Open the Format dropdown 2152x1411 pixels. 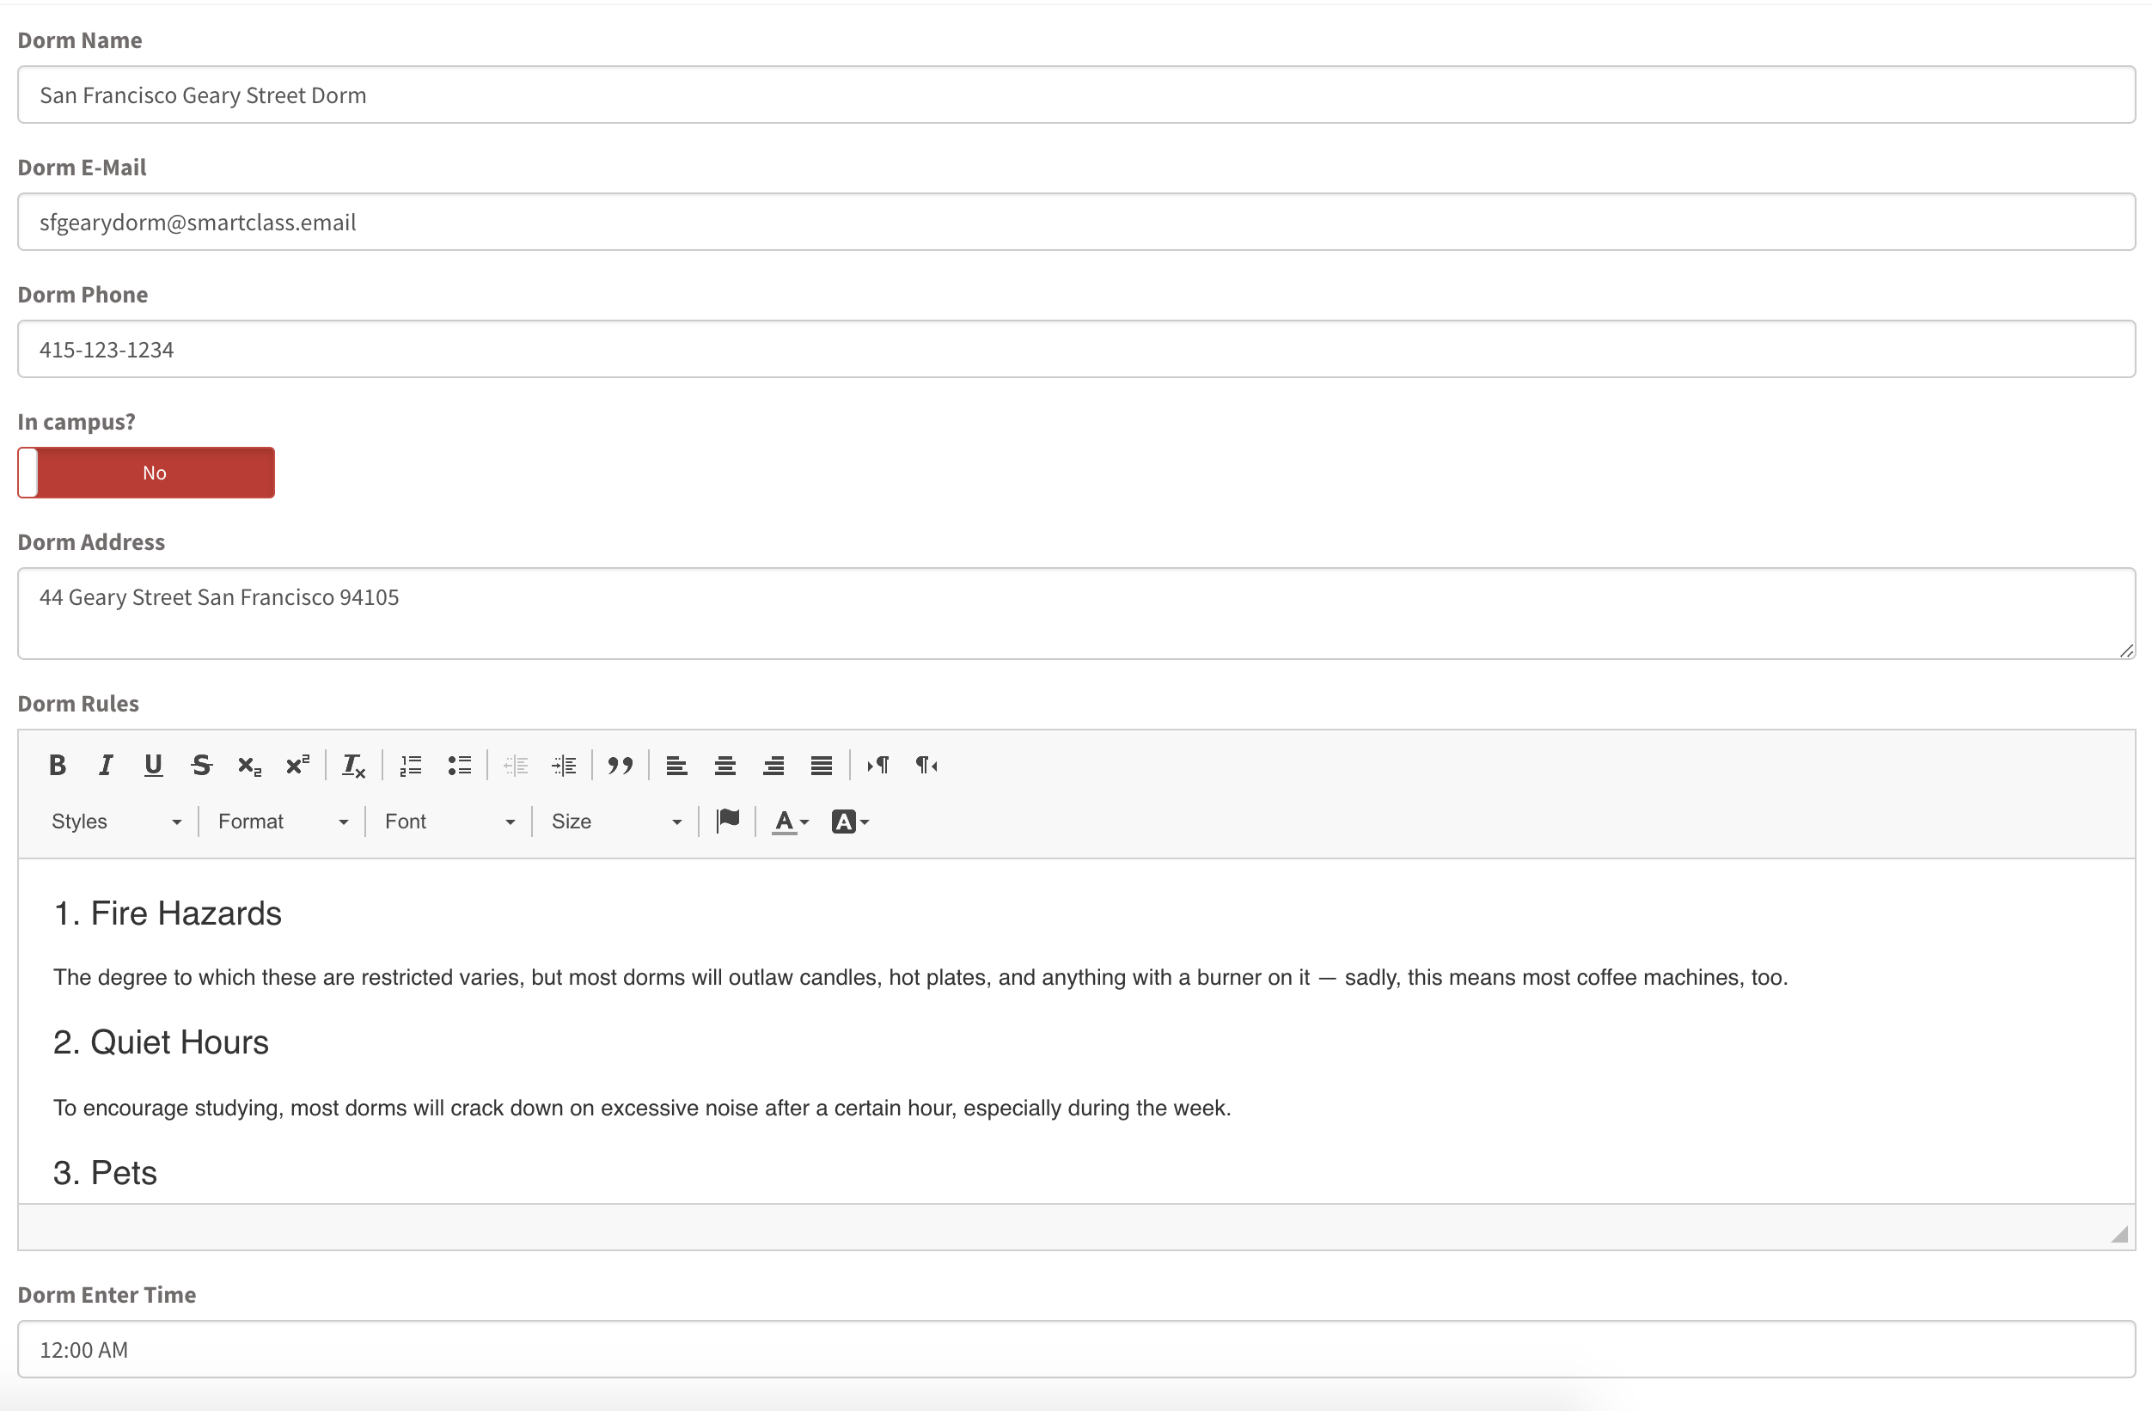[282, 822]
